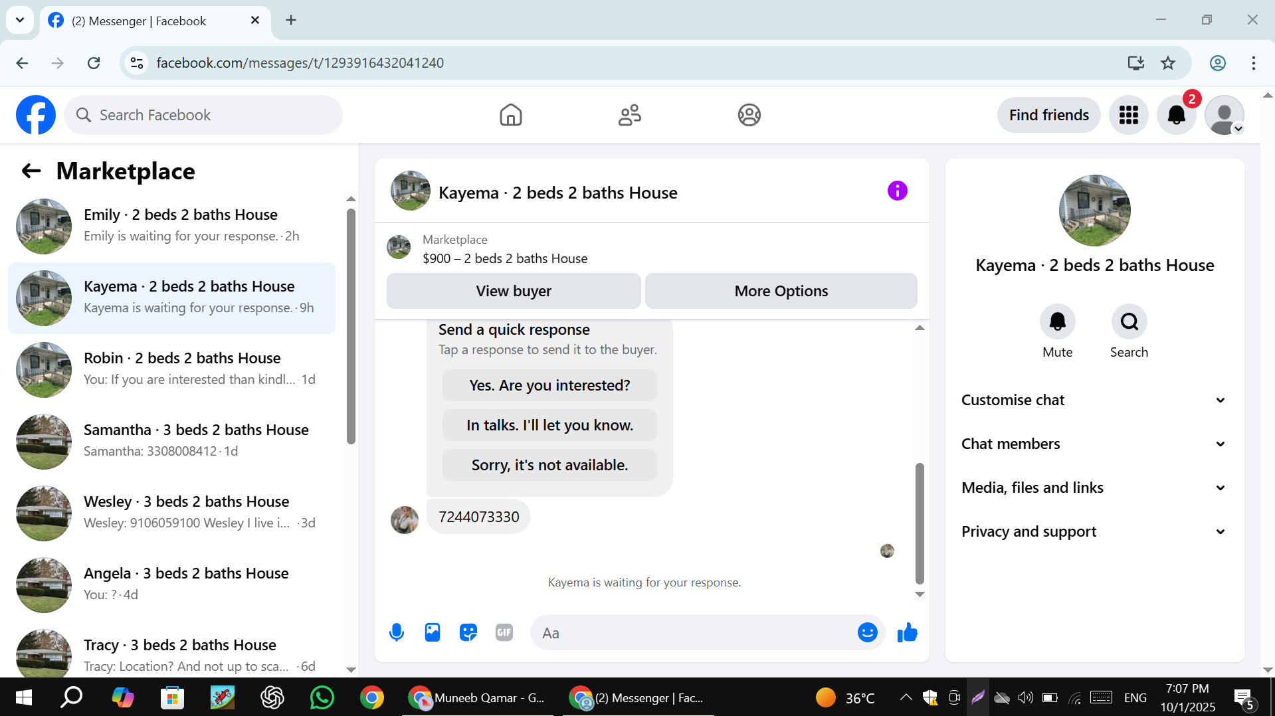Expand Customise chat section
Viewport: 1275px width, 716px height.
pyautogui.click(x=1094, y=400)
